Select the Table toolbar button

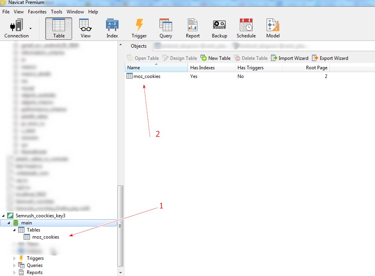(59, 28)
